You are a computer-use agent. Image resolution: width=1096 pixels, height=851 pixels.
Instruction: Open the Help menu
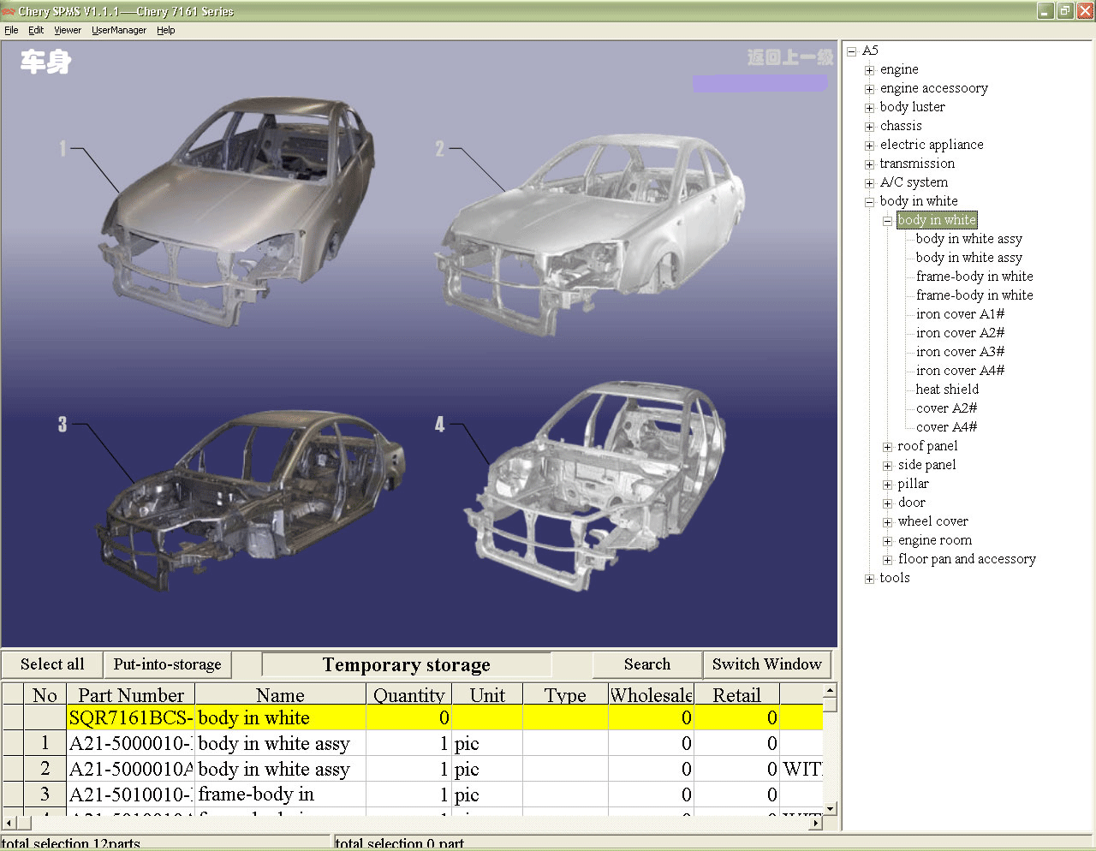[x=166, y=30]
